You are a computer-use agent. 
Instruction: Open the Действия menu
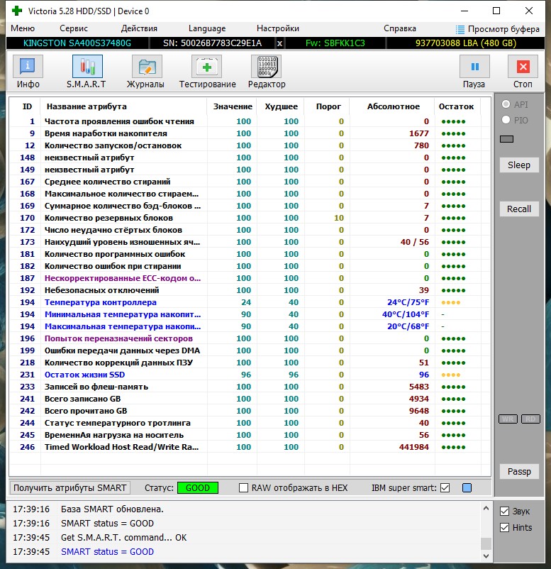click(x=139, y=28)
